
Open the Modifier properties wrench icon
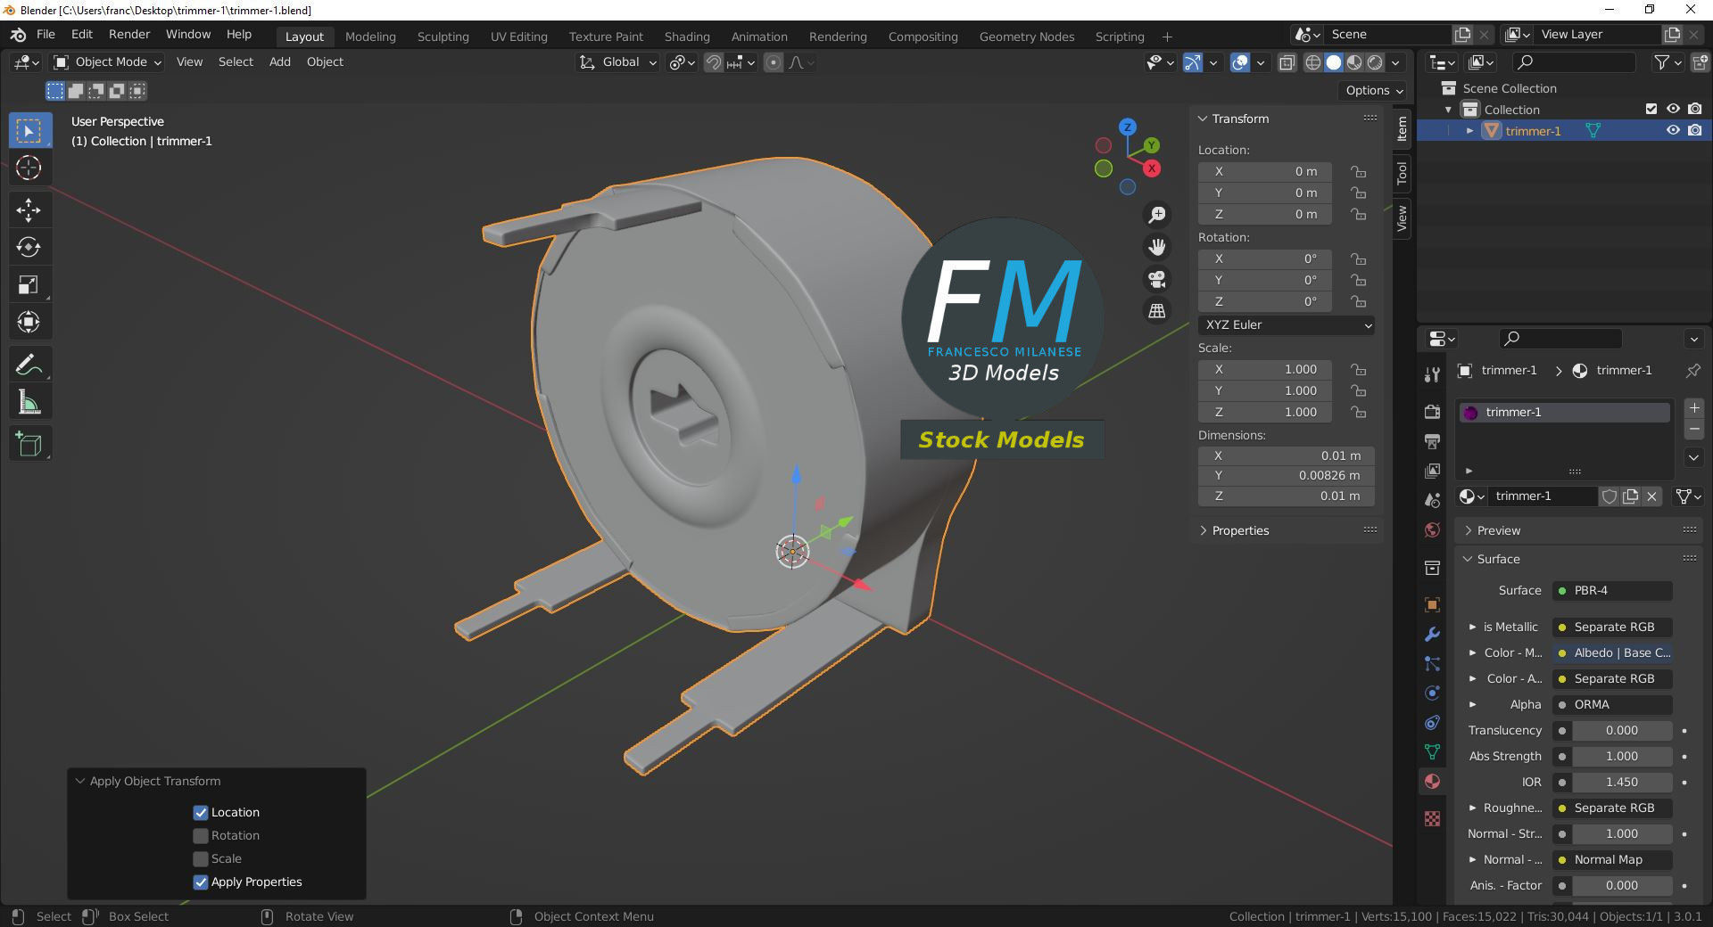(1433, 634)
